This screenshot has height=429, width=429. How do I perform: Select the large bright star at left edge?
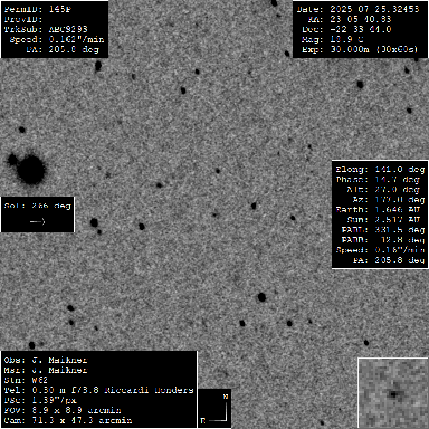click(x=31, y=169)
